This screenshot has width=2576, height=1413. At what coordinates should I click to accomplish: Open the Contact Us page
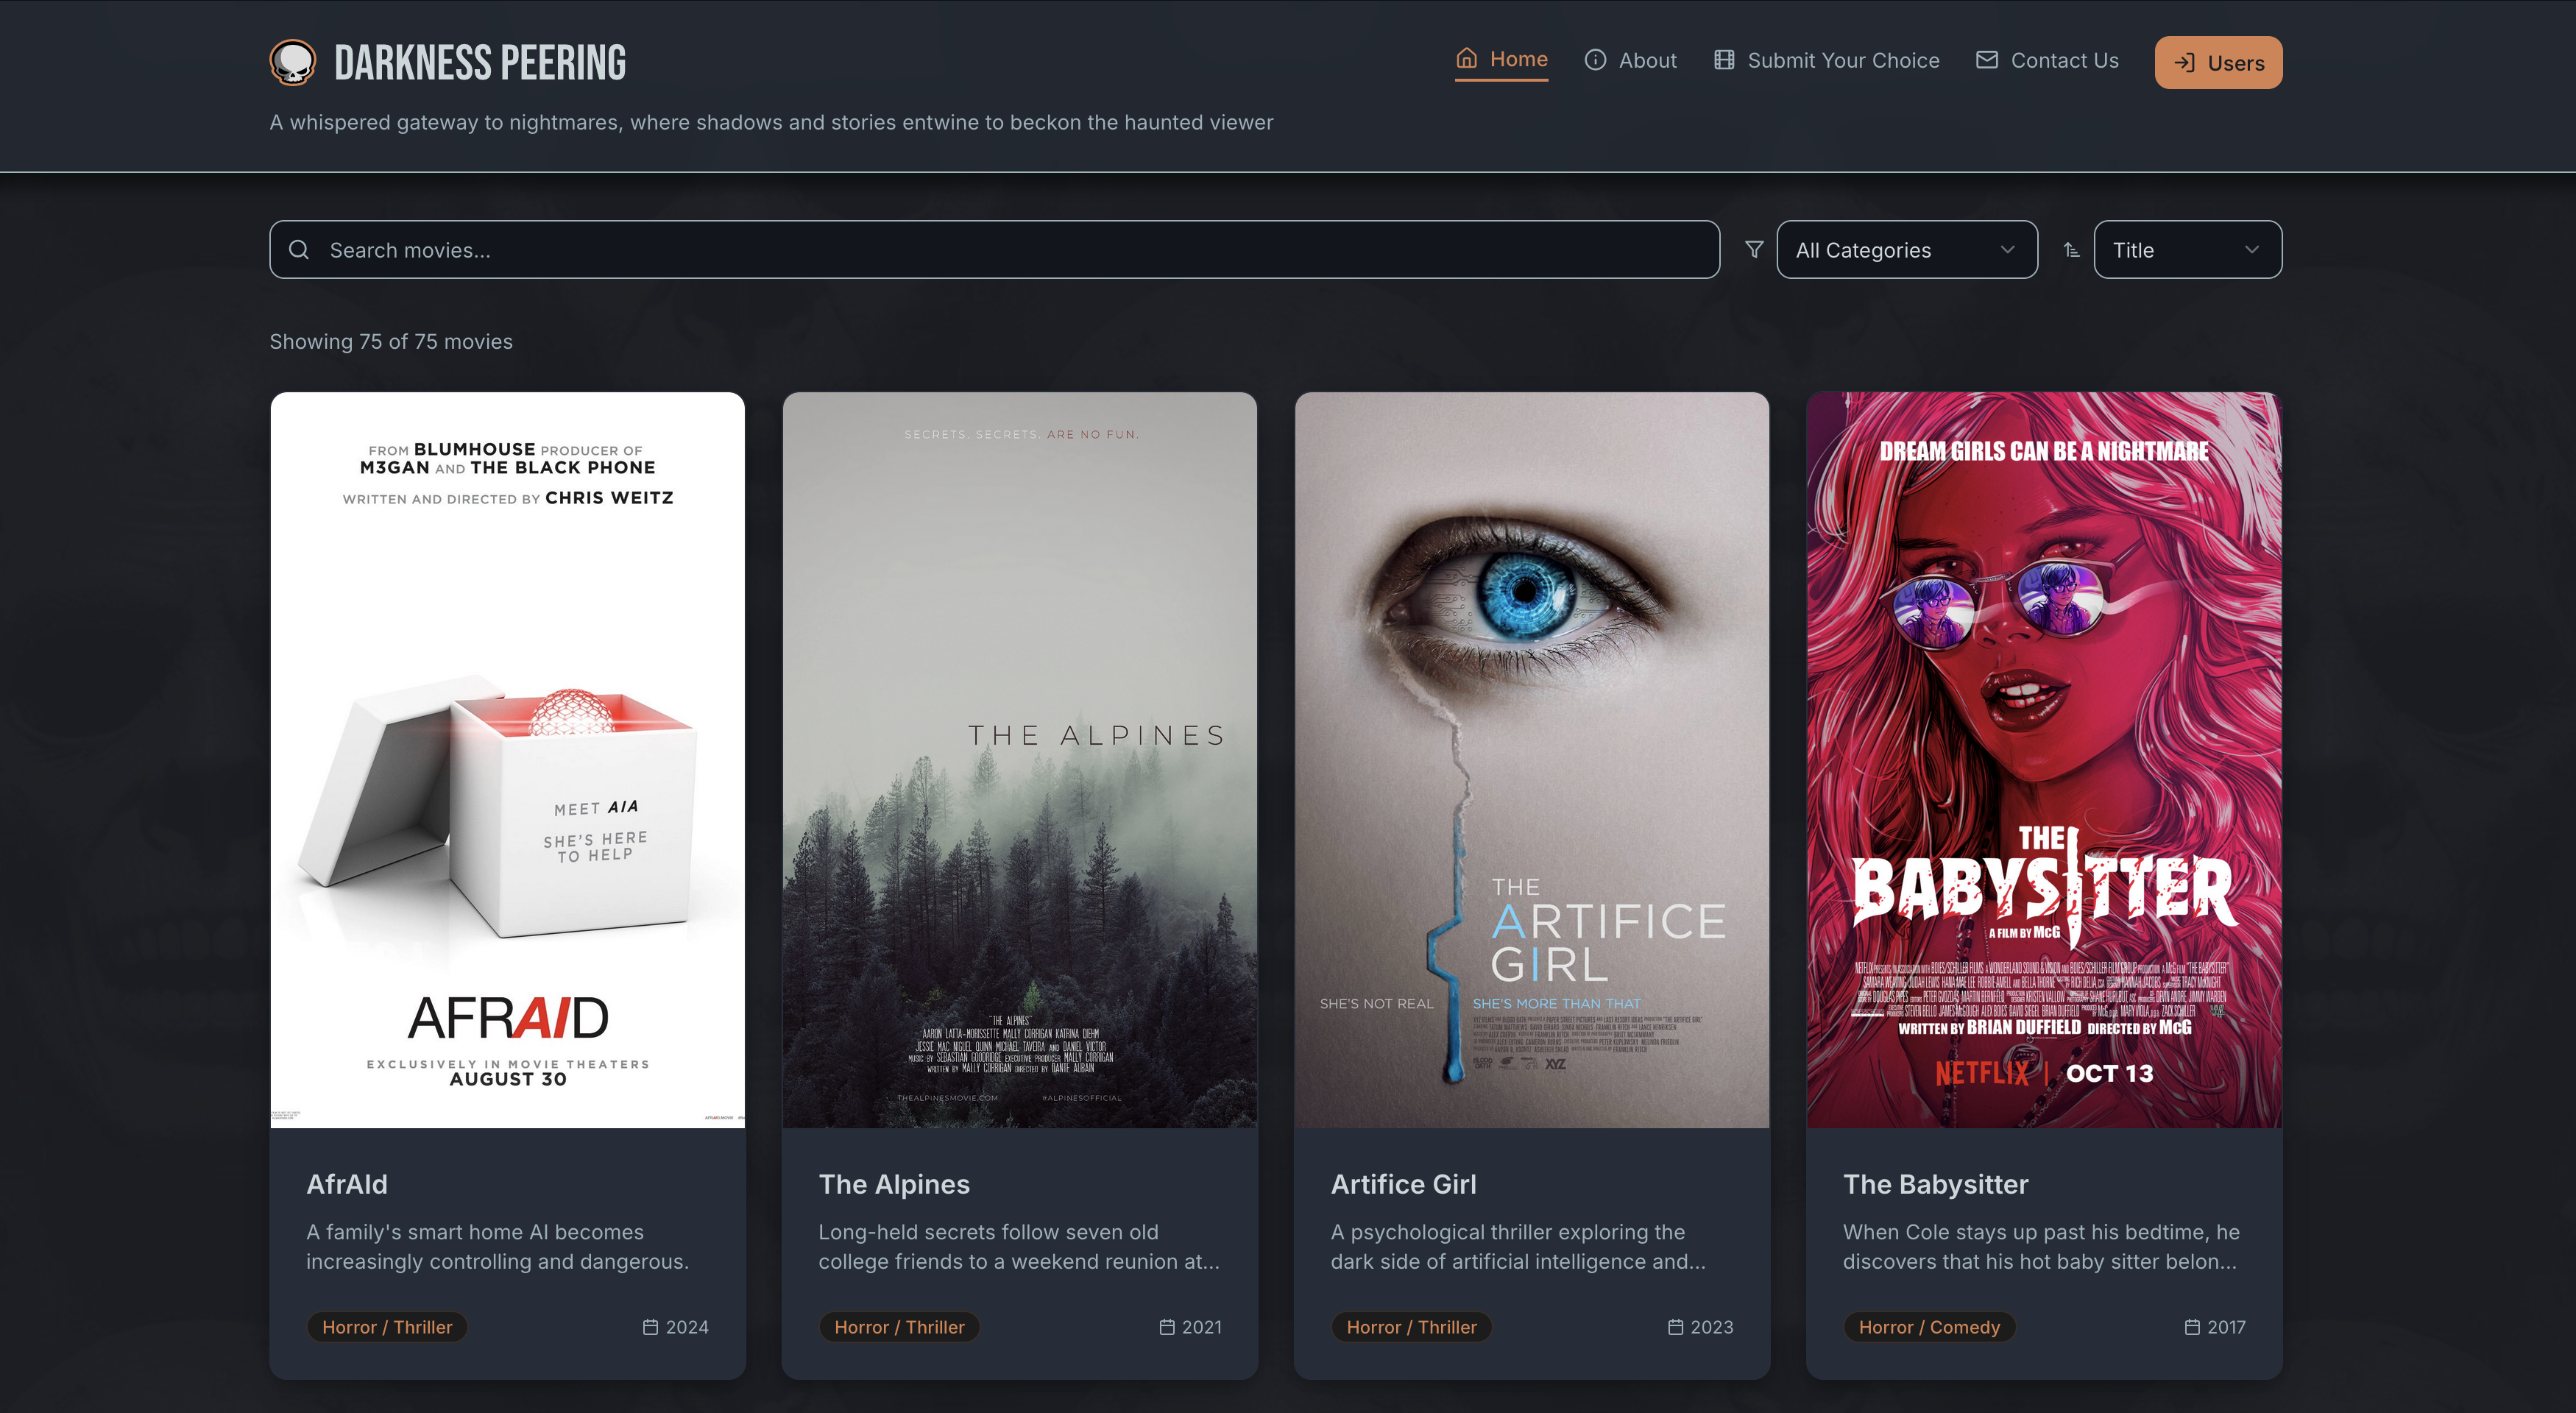coord(2064,60)
